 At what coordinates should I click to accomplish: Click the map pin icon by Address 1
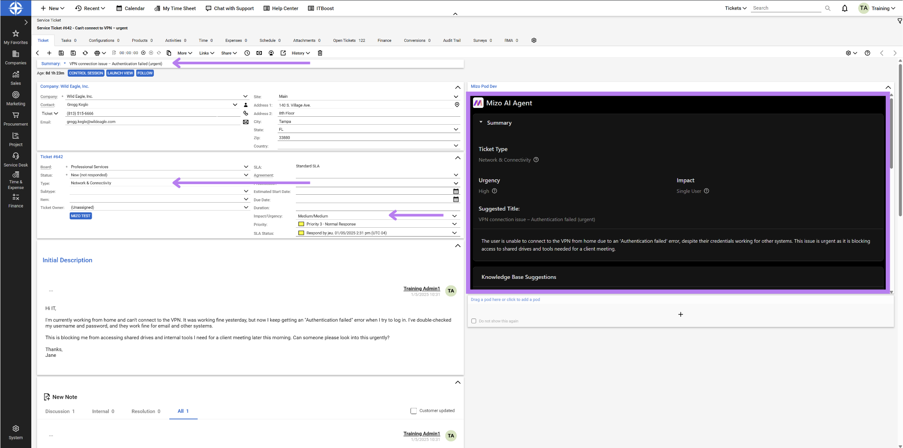[x=457, y=105]
